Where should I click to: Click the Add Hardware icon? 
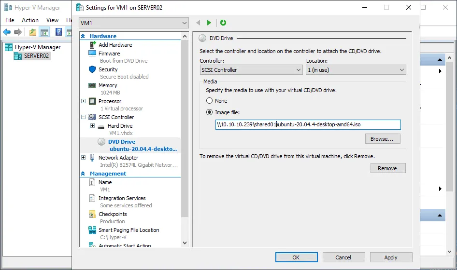92,45
